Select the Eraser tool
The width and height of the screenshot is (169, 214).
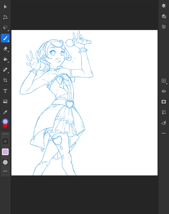[5, 48]
